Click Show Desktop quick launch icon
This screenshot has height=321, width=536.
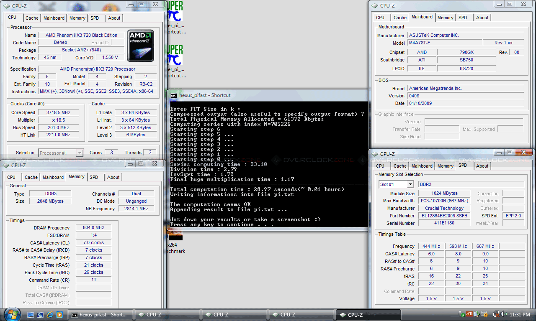[x=31, y=315]
